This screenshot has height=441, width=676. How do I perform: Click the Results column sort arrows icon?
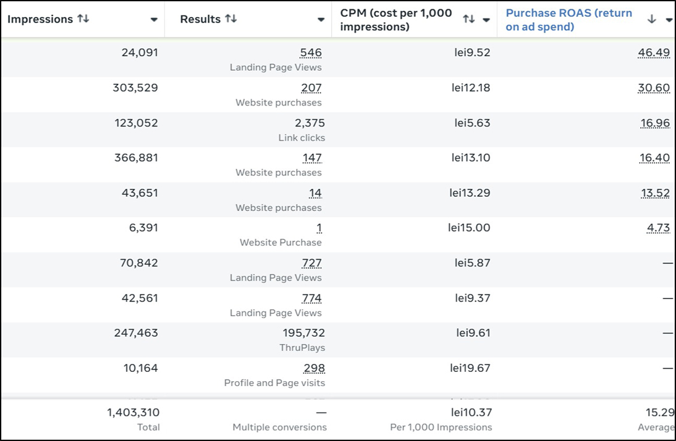coord(230,19)
